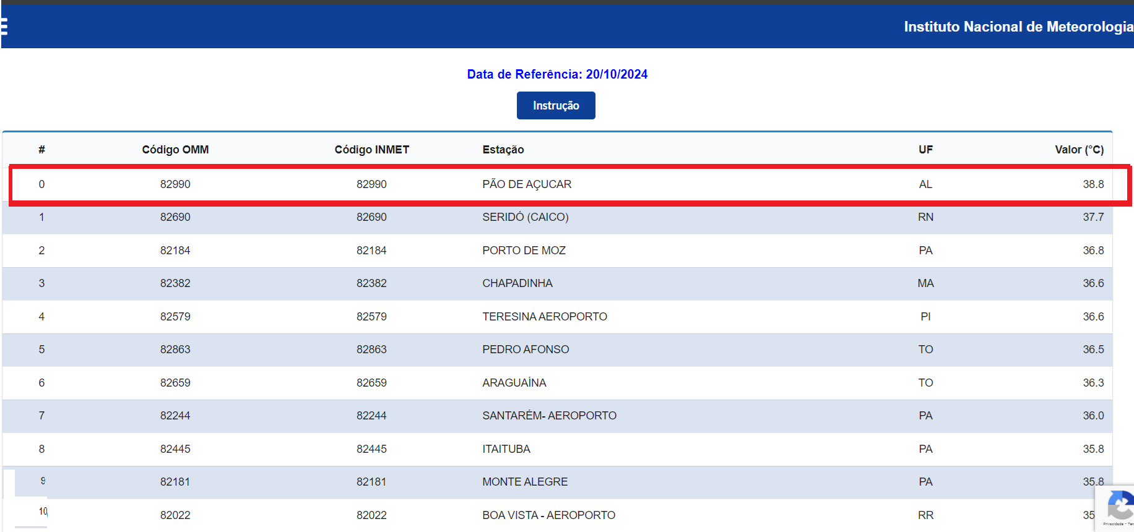The height and width of the screenshot is (532, 1134).
Task: Select station PÃO DE AÇUCAR
Action: pyautogui.click(x=527, y=184)
